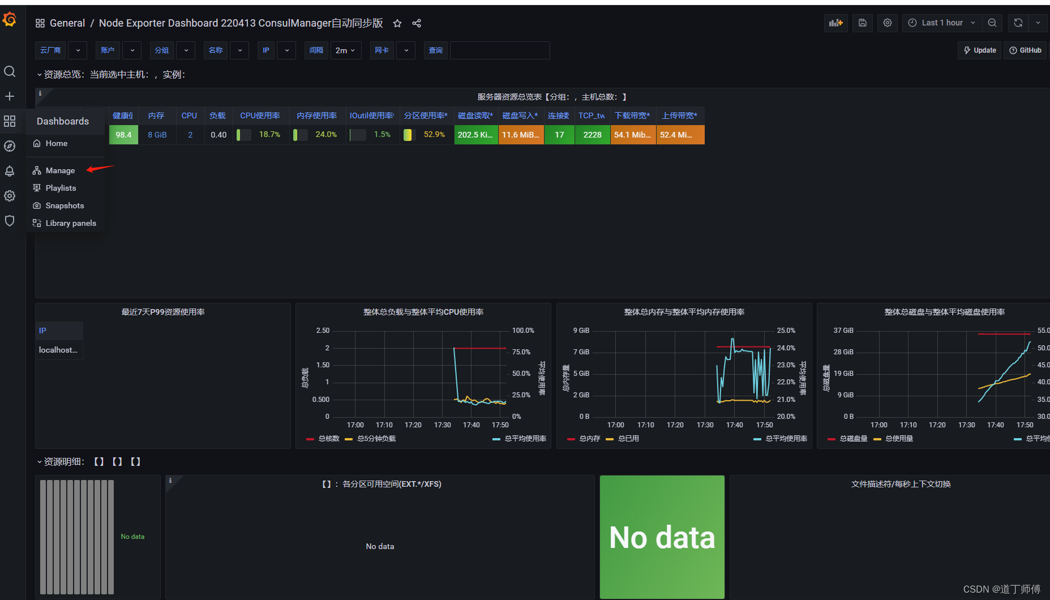1050x600 pixels.
Task: Click the green No data stat panel
Action: click(x=662, y=537)
